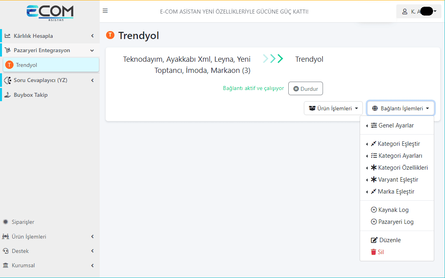Screen dimensions: 445x278
Task: Expand the Kârlılık Hesapla chevron
Action: pyautogui.click(x=92, y=36)
